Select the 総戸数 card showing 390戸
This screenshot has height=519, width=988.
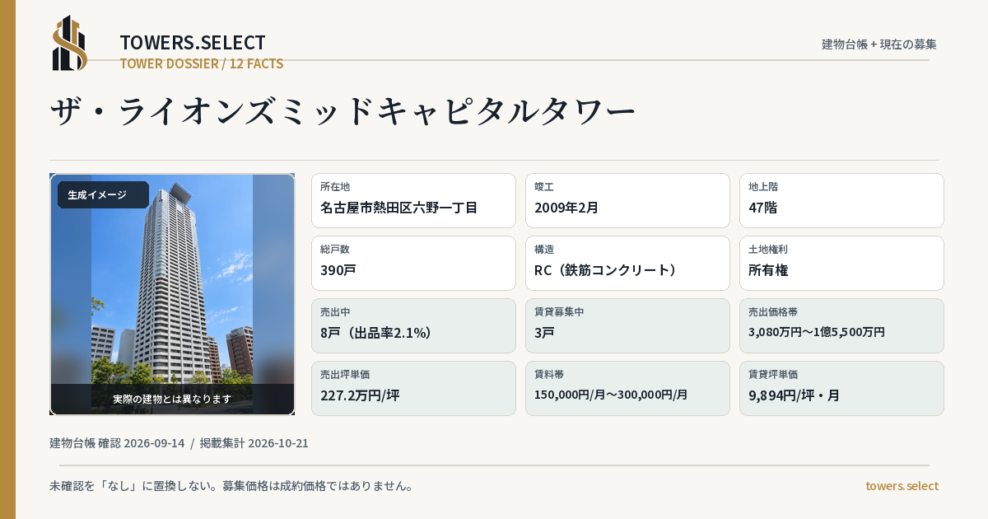[x=413, y=263]
